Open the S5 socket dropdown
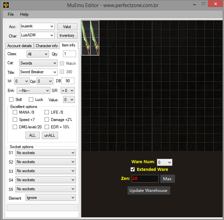The image size is (224, 220). [46, 189]
